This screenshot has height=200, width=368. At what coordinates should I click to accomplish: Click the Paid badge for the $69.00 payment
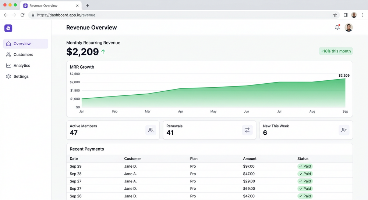tap(305, 189)
